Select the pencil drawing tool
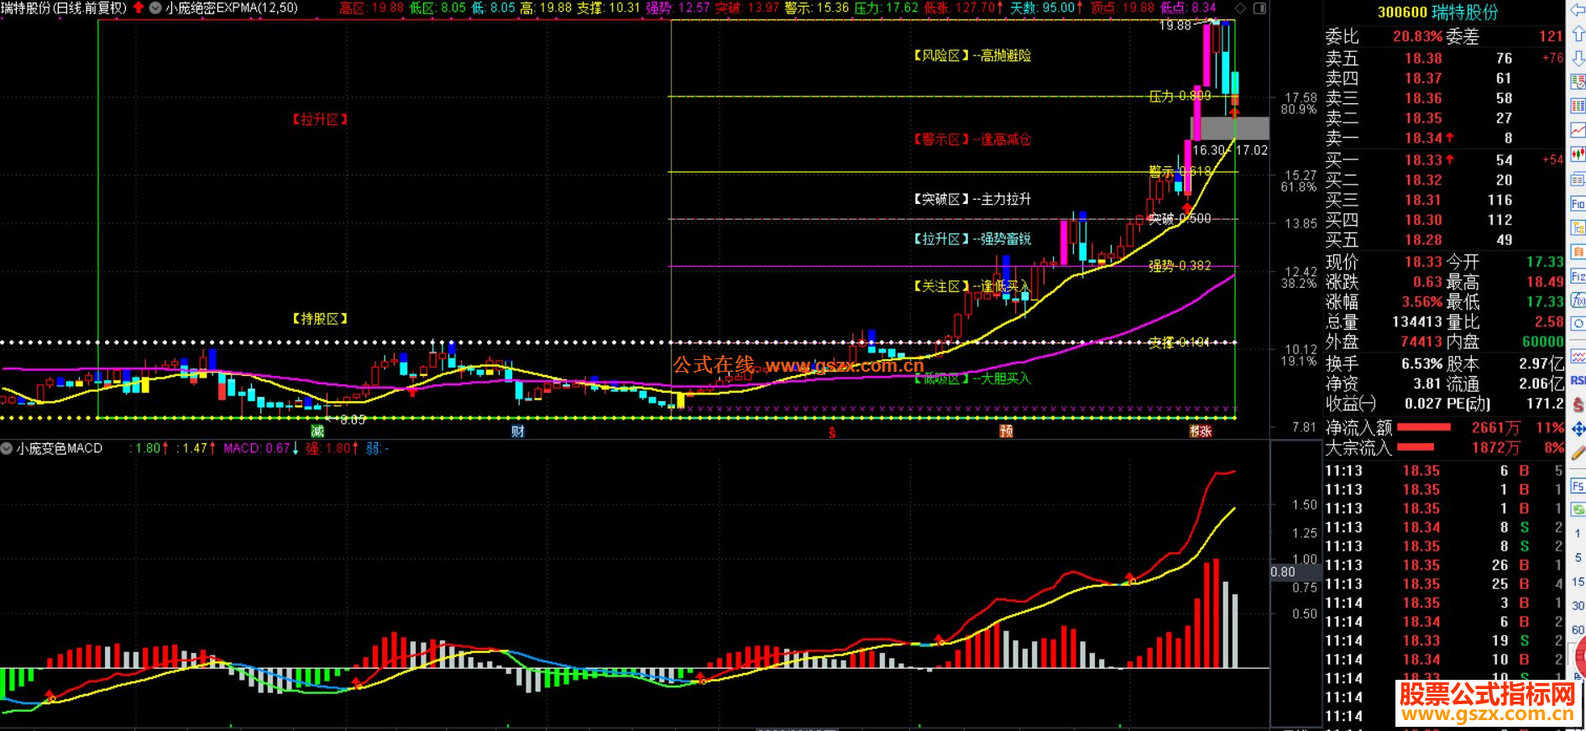This screenshot has height=731, width=1586. coord(1578,453)
